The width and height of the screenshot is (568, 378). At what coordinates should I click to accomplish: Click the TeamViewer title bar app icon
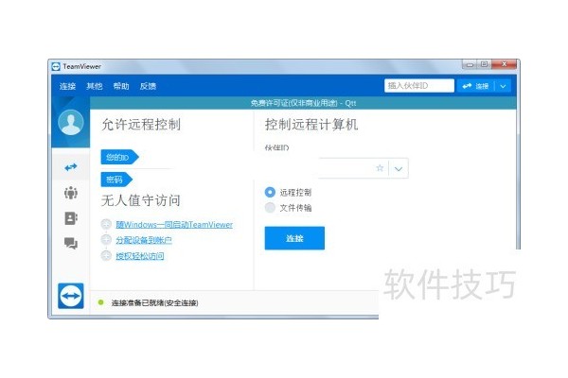pyautogui.click(x=56, y=66)
